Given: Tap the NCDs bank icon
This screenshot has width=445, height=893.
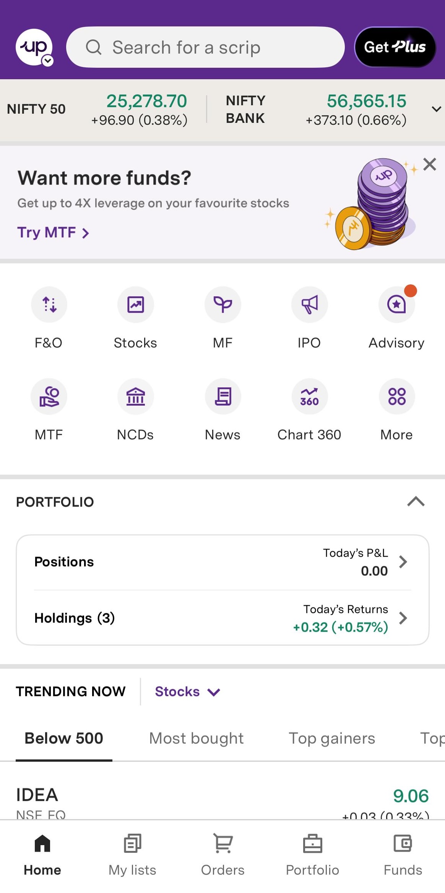Looking at the screenshot, I should [136, 397].
